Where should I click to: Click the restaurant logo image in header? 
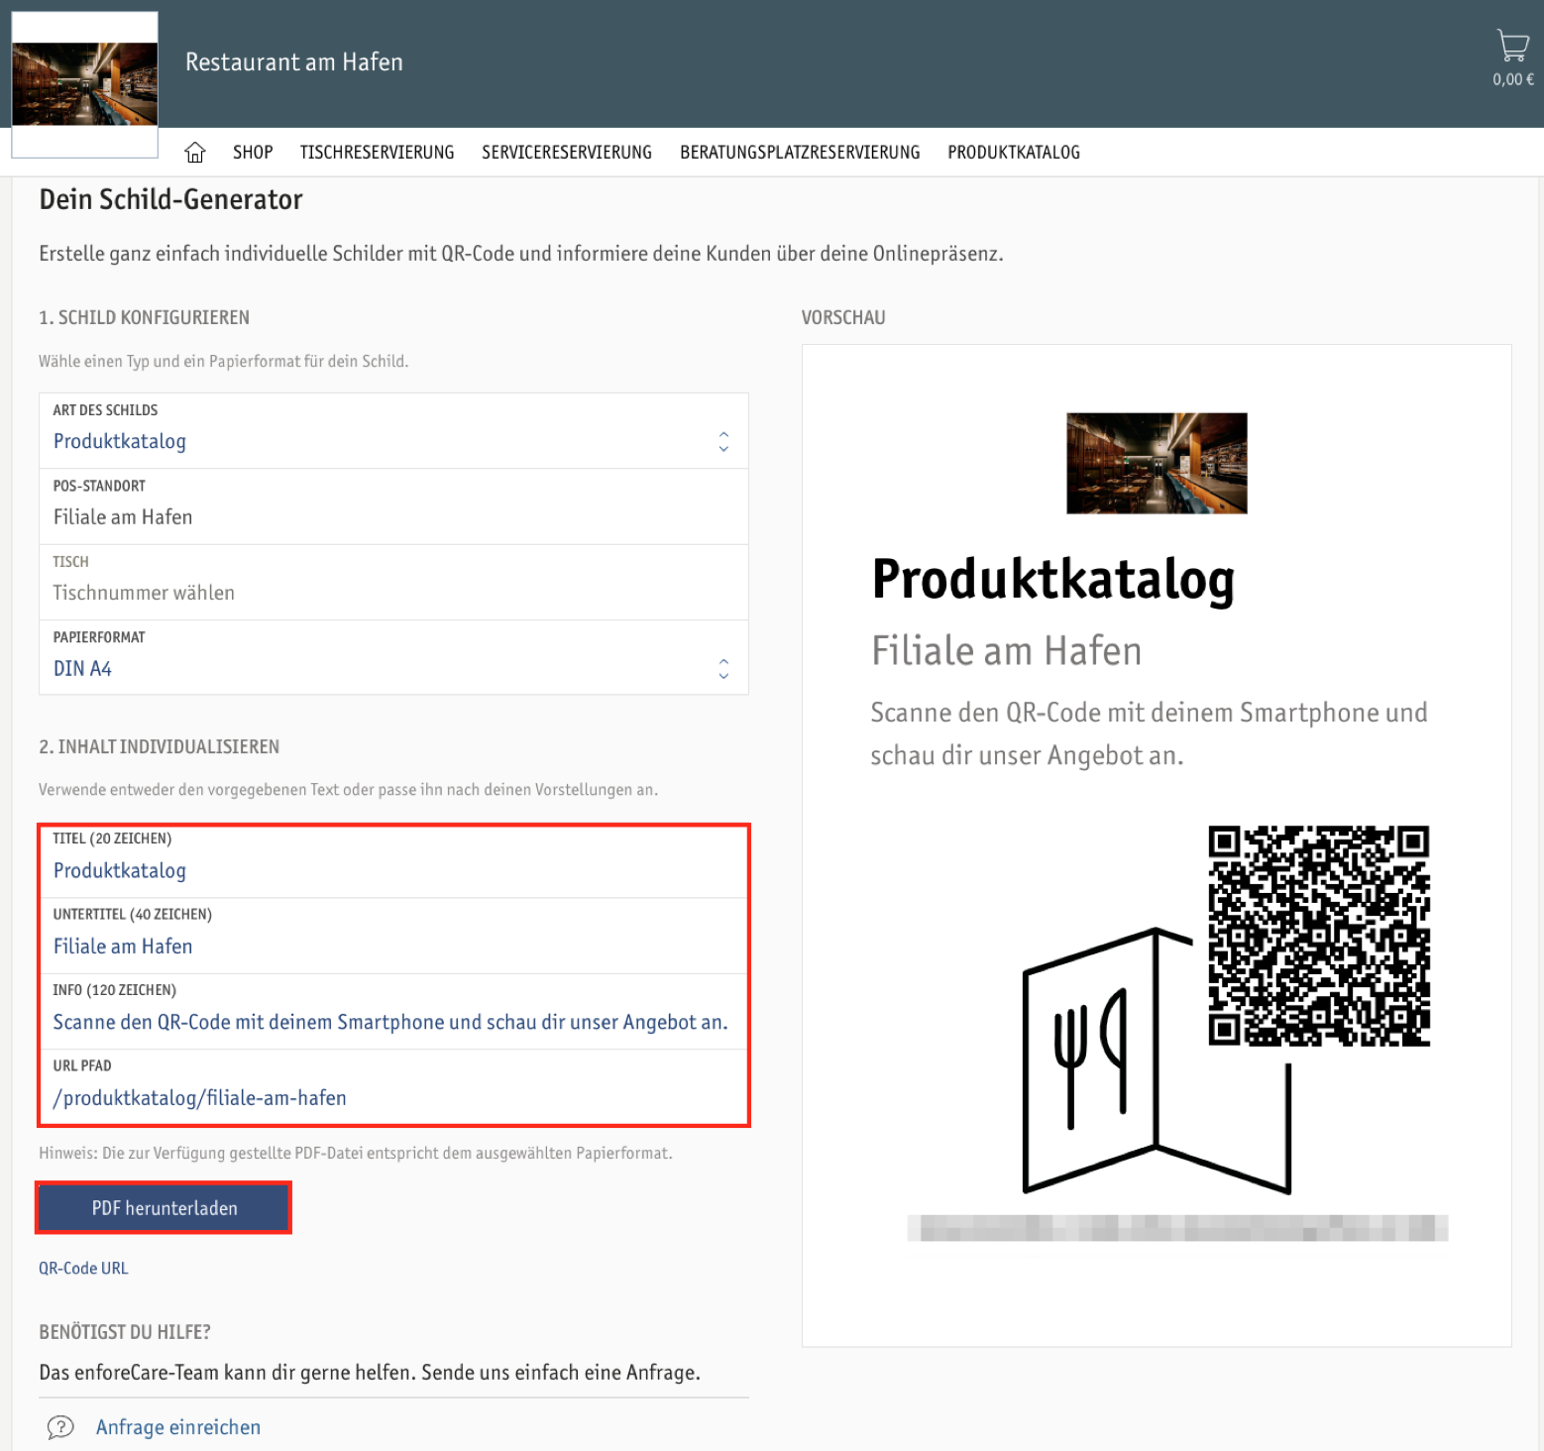[85, 84]
